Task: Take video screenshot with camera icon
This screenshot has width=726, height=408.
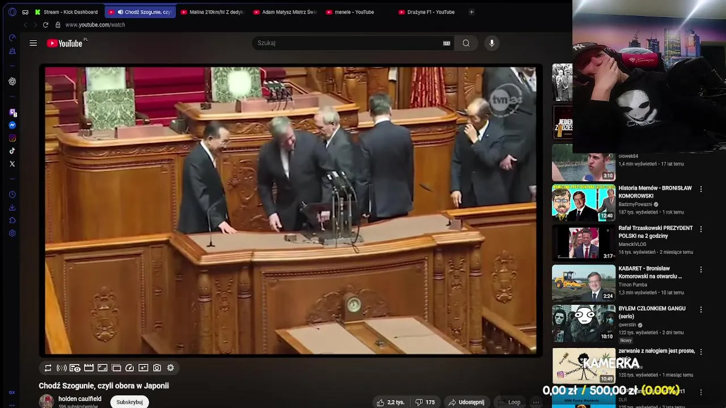Action: coord(157,368)
